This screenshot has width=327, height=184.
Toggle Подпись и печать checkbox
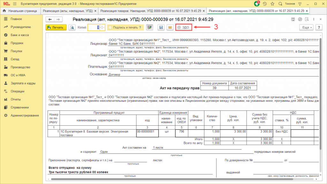tap(110, 27)
